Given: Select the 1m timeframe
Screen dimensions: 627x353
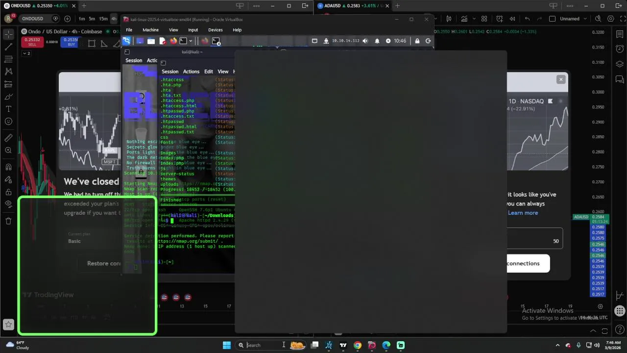Looking at the screenshot, I should tap(82, 19).
